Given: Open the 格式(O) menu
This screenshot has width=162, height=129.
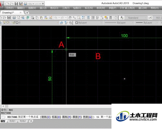Looking at the screenshot, I should (54, 8).
